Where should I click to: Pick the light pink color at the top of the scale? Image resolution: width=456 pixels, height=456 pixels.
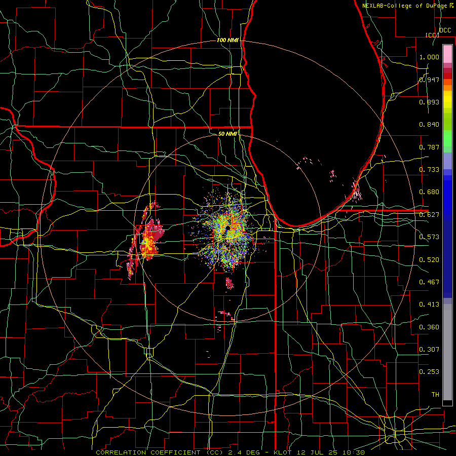pyautogui.click(x=447, y=54)
